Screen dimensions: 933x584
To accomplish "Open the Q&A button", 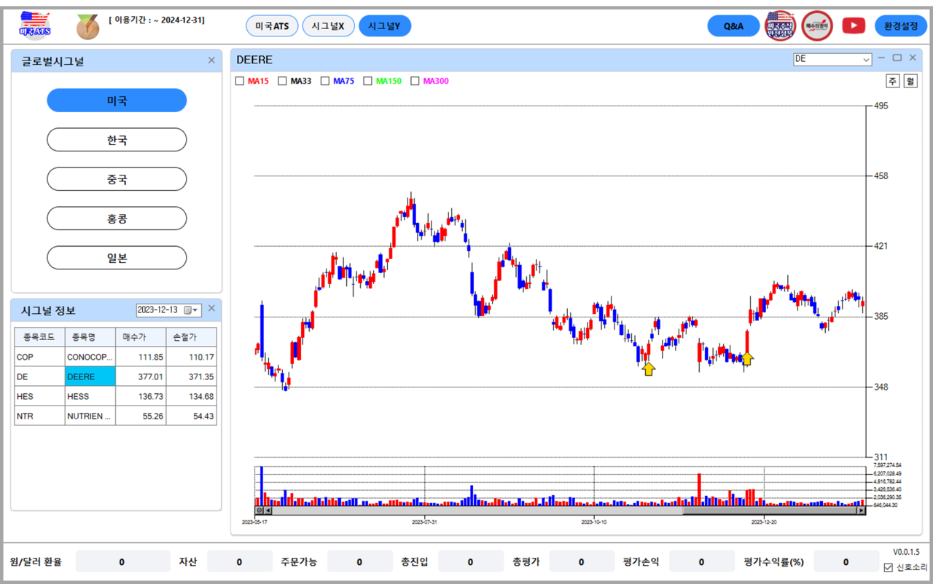I will click(733, 26).
